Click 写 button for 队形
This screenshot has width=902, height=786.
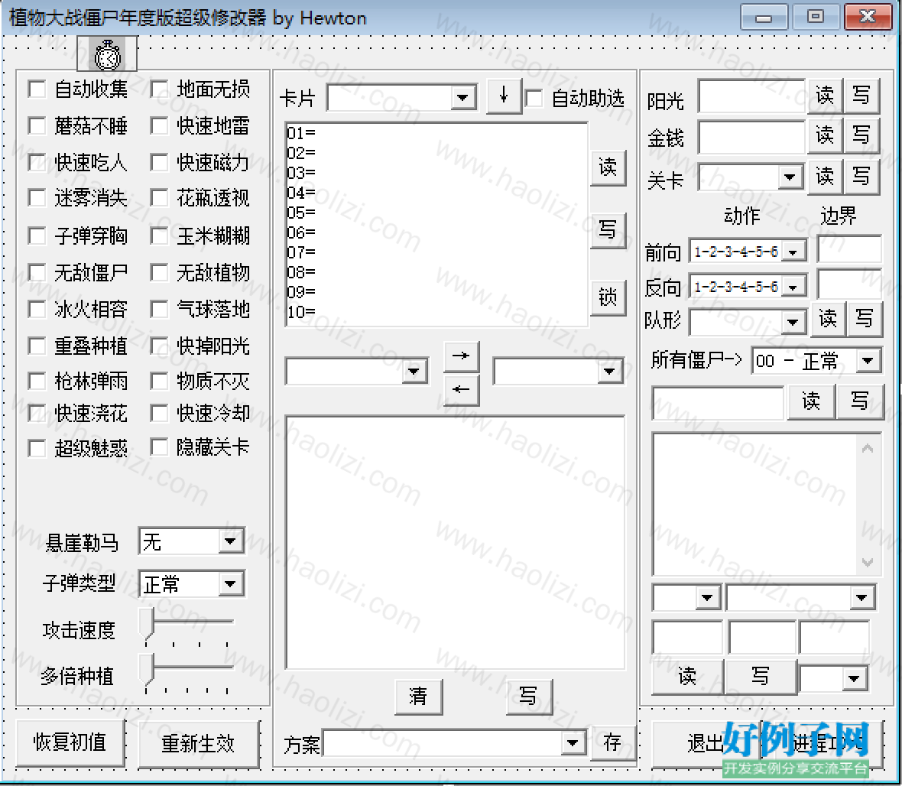pos(865,319)
